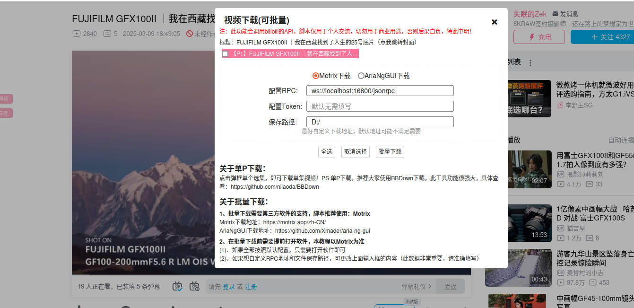This screenshot has width=634, height=308.
Task: Open the 13:53 camera comparison thumbnail
Action: pyautogui.click(x=530, y=223)
